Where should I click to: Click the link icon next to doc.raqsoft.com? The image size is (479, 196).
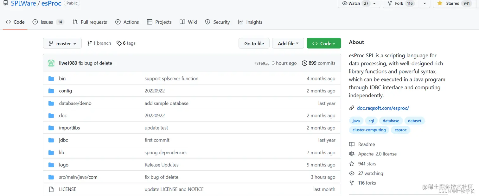point(352,108)
